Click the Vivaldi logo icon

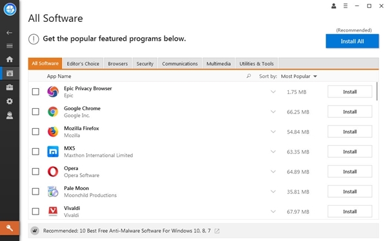[53, 211]
